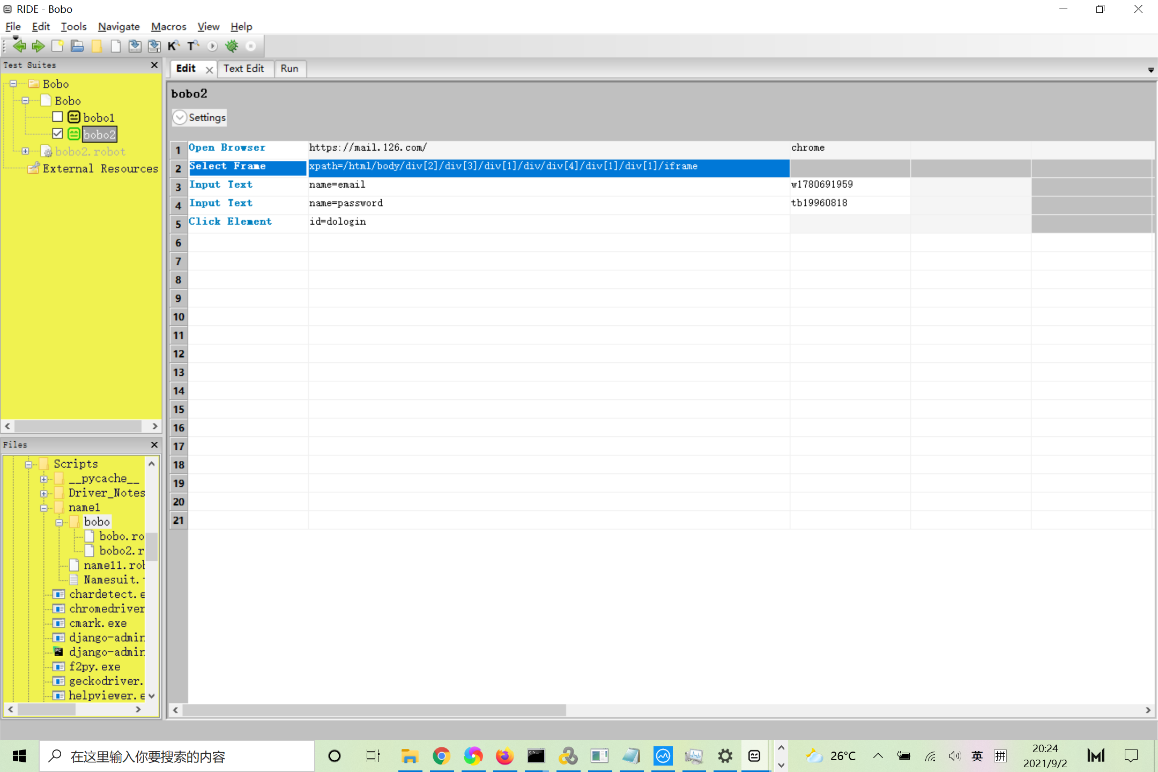Uncheck the bobo2 test case checkbox
Screen dimensions: 1158x772
58,133
